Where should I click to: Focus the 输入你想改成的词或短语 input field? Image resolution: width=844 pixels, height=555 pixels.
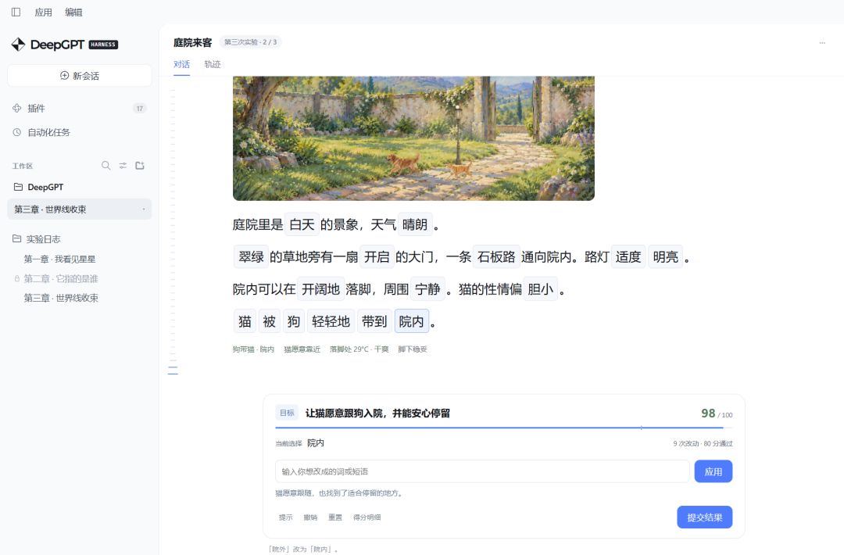point(482,471)
